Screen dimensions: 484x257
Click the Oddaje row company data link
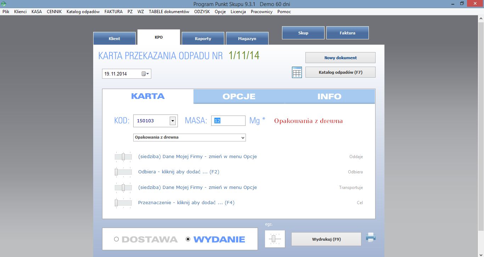[197, 156]
